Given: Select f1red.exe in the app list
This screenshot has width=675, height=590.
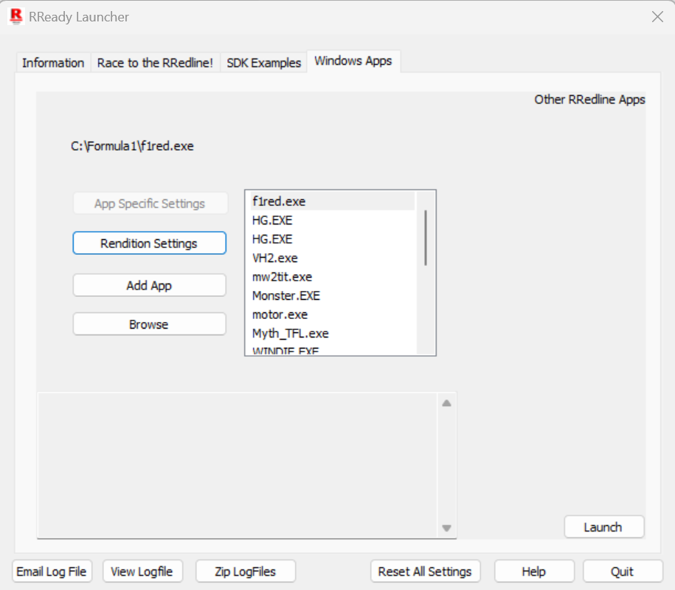Looking at the screenshot, I should 332,202.
